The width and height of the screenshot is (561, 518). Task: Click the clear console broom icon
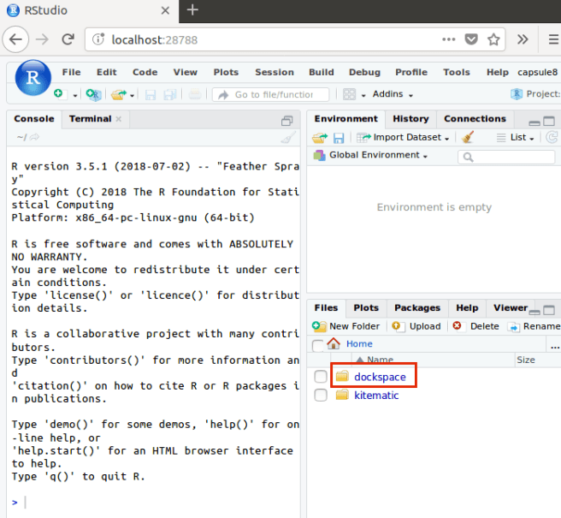pos(288,137)
